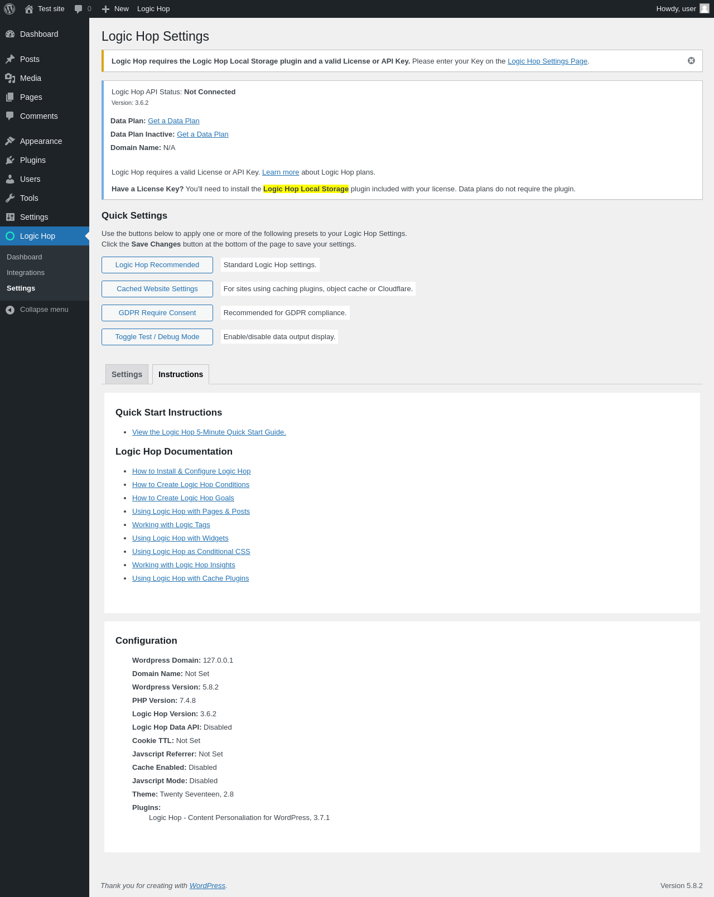Click the API Status Not Connected text
This screenshot has height=897, width=714.
tap(210, 92)
